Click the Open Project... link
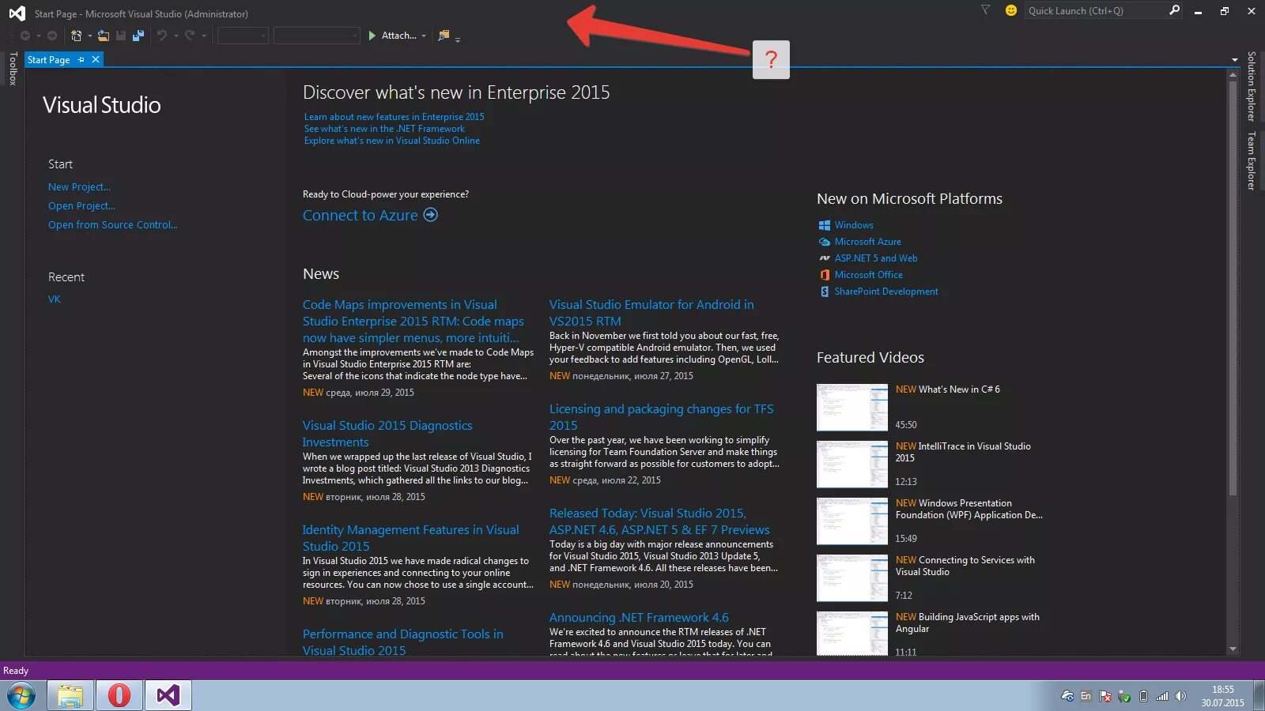The height and width of the screenshot is (711, 1265). [81, 206]
